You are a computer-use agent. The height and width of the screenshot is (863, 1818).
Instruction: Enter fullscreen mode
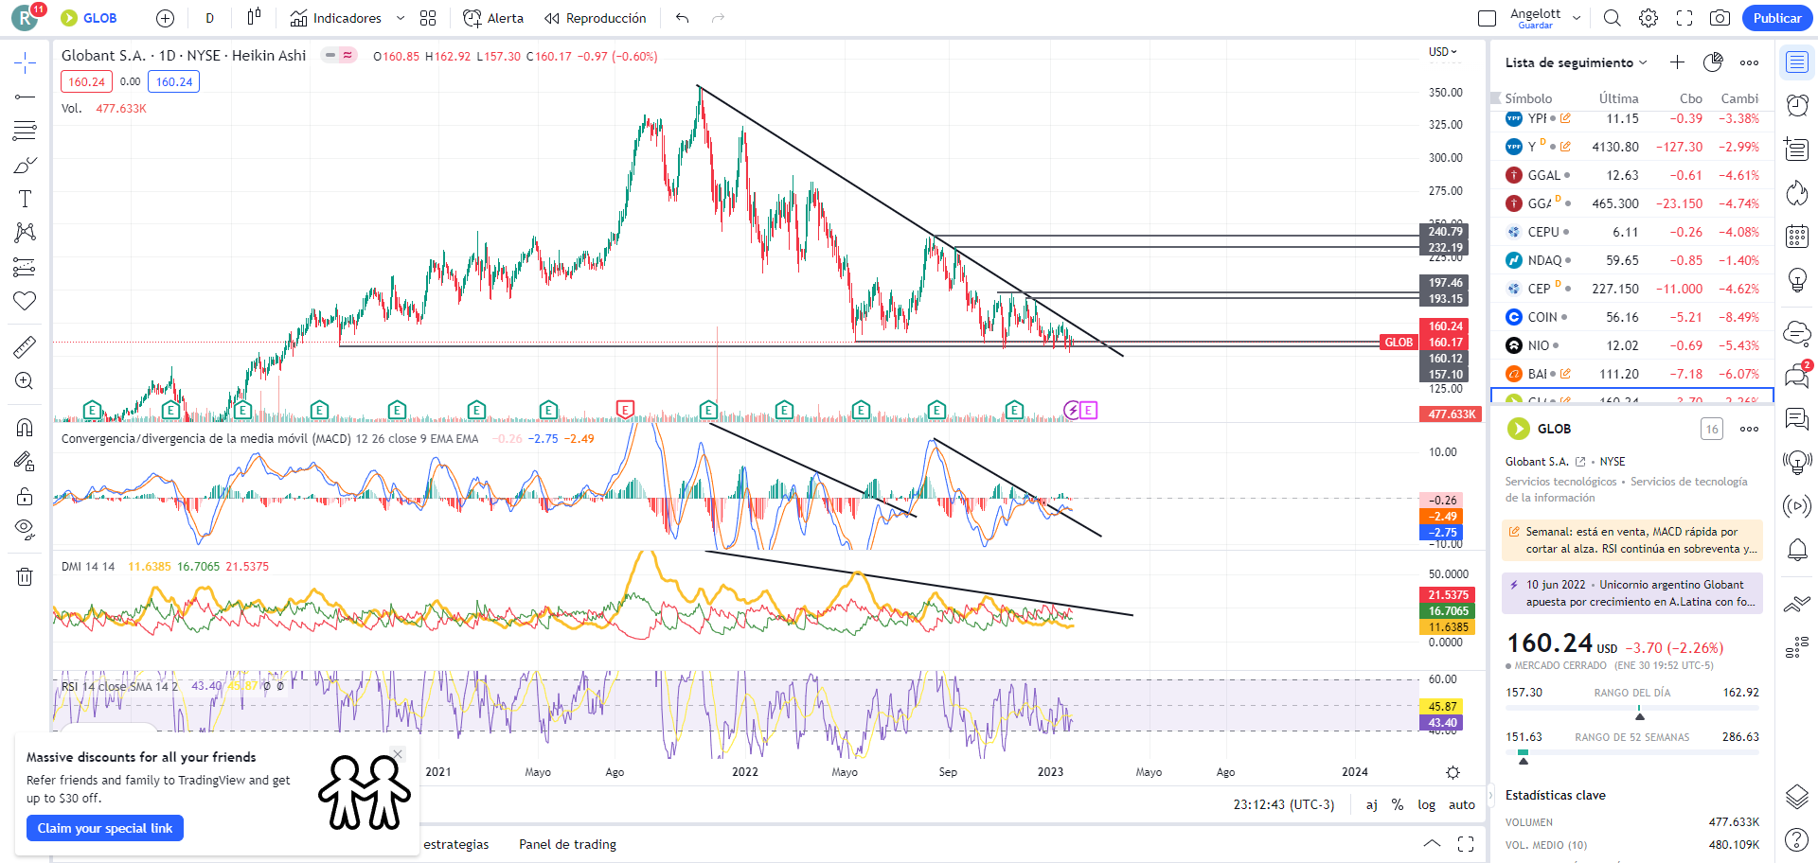1684,18
